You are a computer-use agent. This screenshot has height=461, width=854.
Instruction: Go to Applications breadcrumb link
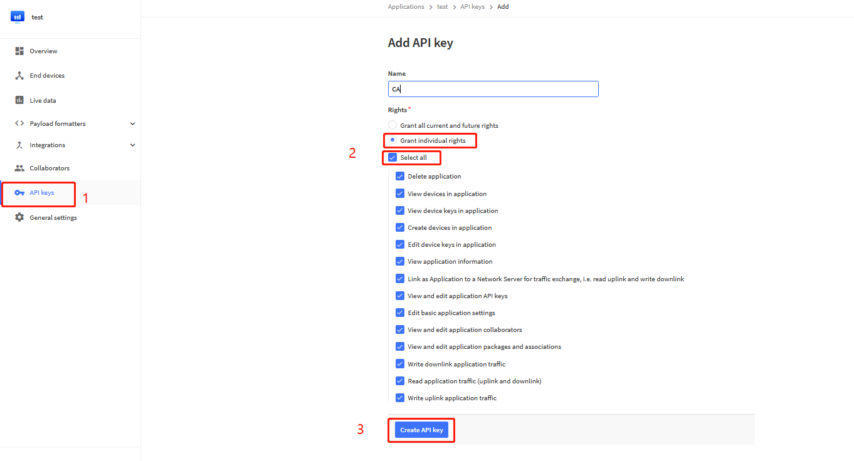(x=406, y=7)
